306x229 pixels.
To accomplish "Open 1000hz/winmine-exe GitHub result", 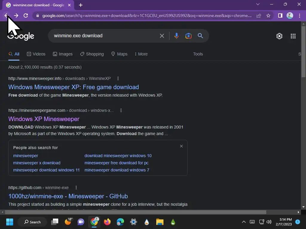I will pos(68,196).
